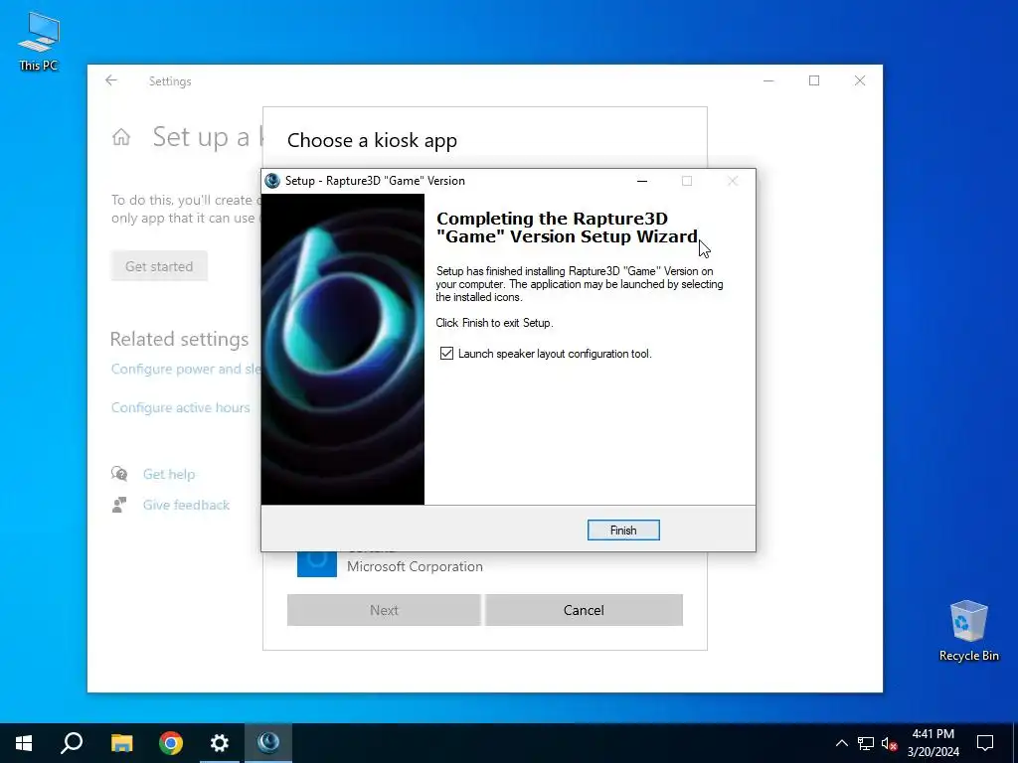Viewport: 1018px width, 763px height.
Task: Open network status tray icon
Action: 866,743
